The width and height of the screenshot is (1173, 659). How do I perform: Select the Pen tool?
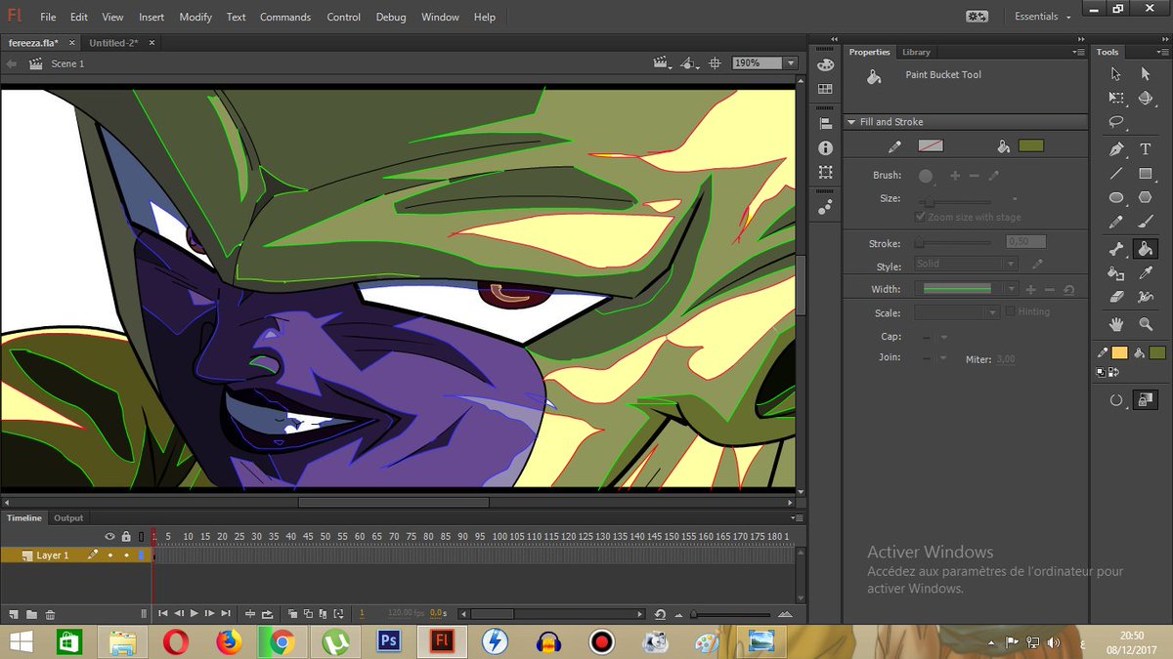point(1116,149)
